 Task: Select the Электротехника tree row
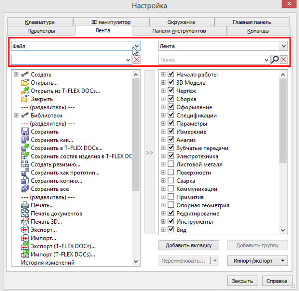tap(197, 156)
